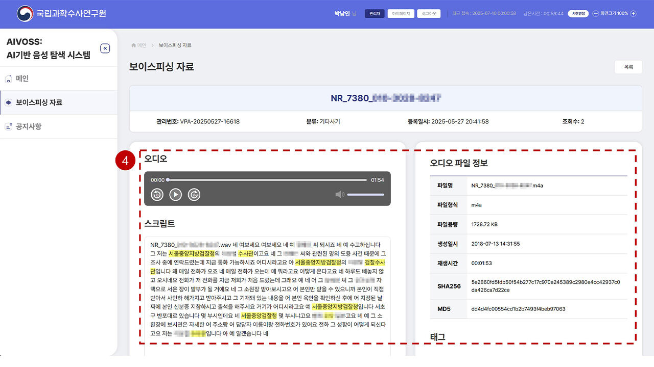Viewport: 654px width, 367px height.
Task: Collapse the sidebar with the double-chevron button
Action: click(105, 48)
